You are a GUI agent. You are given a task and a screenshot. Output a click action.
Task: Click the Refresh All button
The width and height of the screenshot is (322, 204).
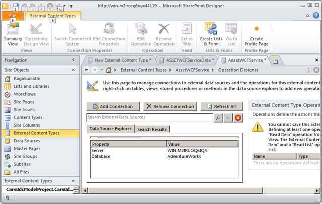point(221,106)
